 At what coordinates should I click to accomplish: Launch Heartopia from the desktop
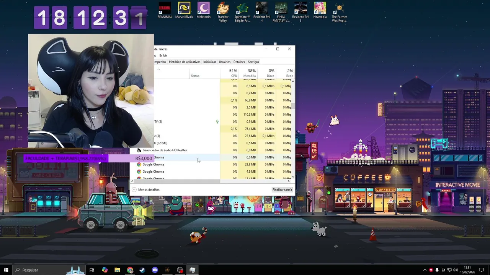(x=320, y=10)
